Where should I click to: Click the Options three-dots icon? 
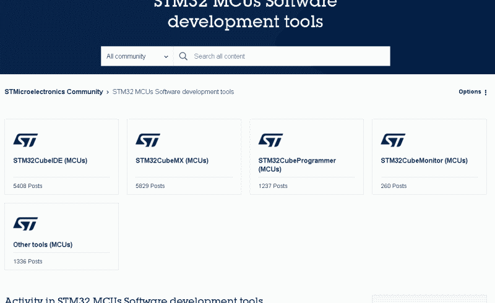click(x=486, y=92)
